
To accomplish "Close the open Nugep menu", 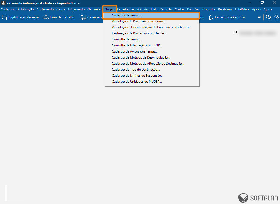I will [x=109, y=9].
